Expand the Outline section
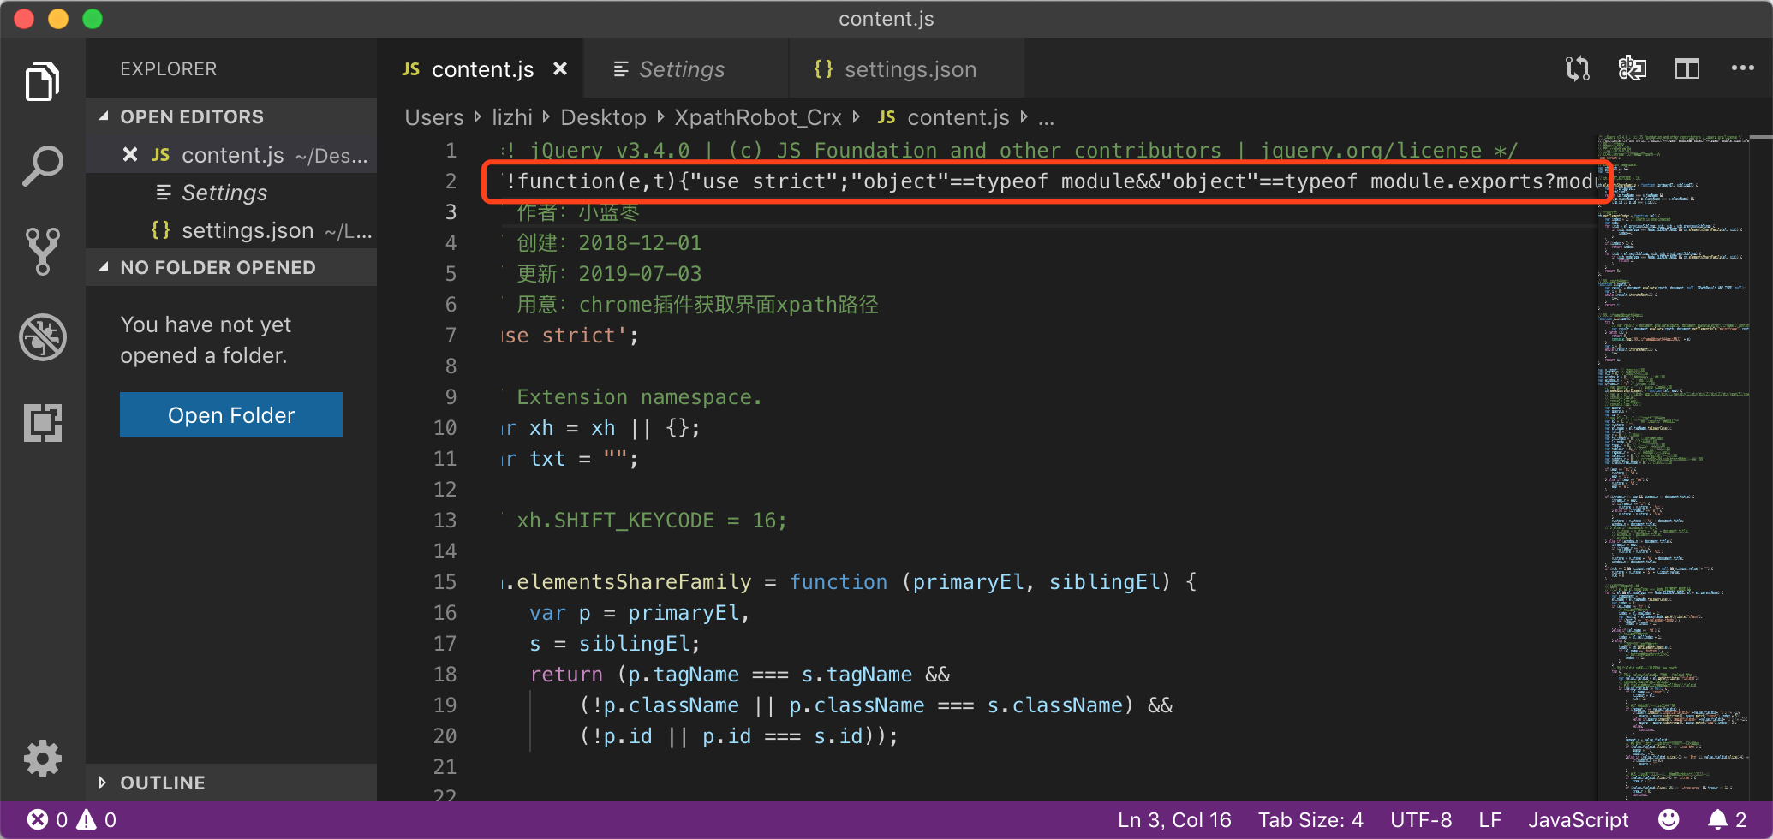This screenshot has height=839, width=1773. click(x=231, y=782)
